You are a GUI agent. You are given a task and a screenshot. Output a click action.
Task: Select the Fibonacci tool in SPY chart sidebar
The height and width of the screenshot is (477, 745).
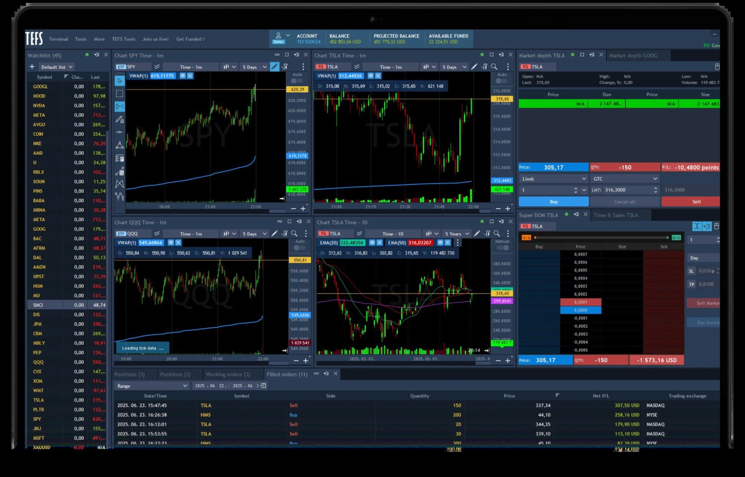[120, 158]
